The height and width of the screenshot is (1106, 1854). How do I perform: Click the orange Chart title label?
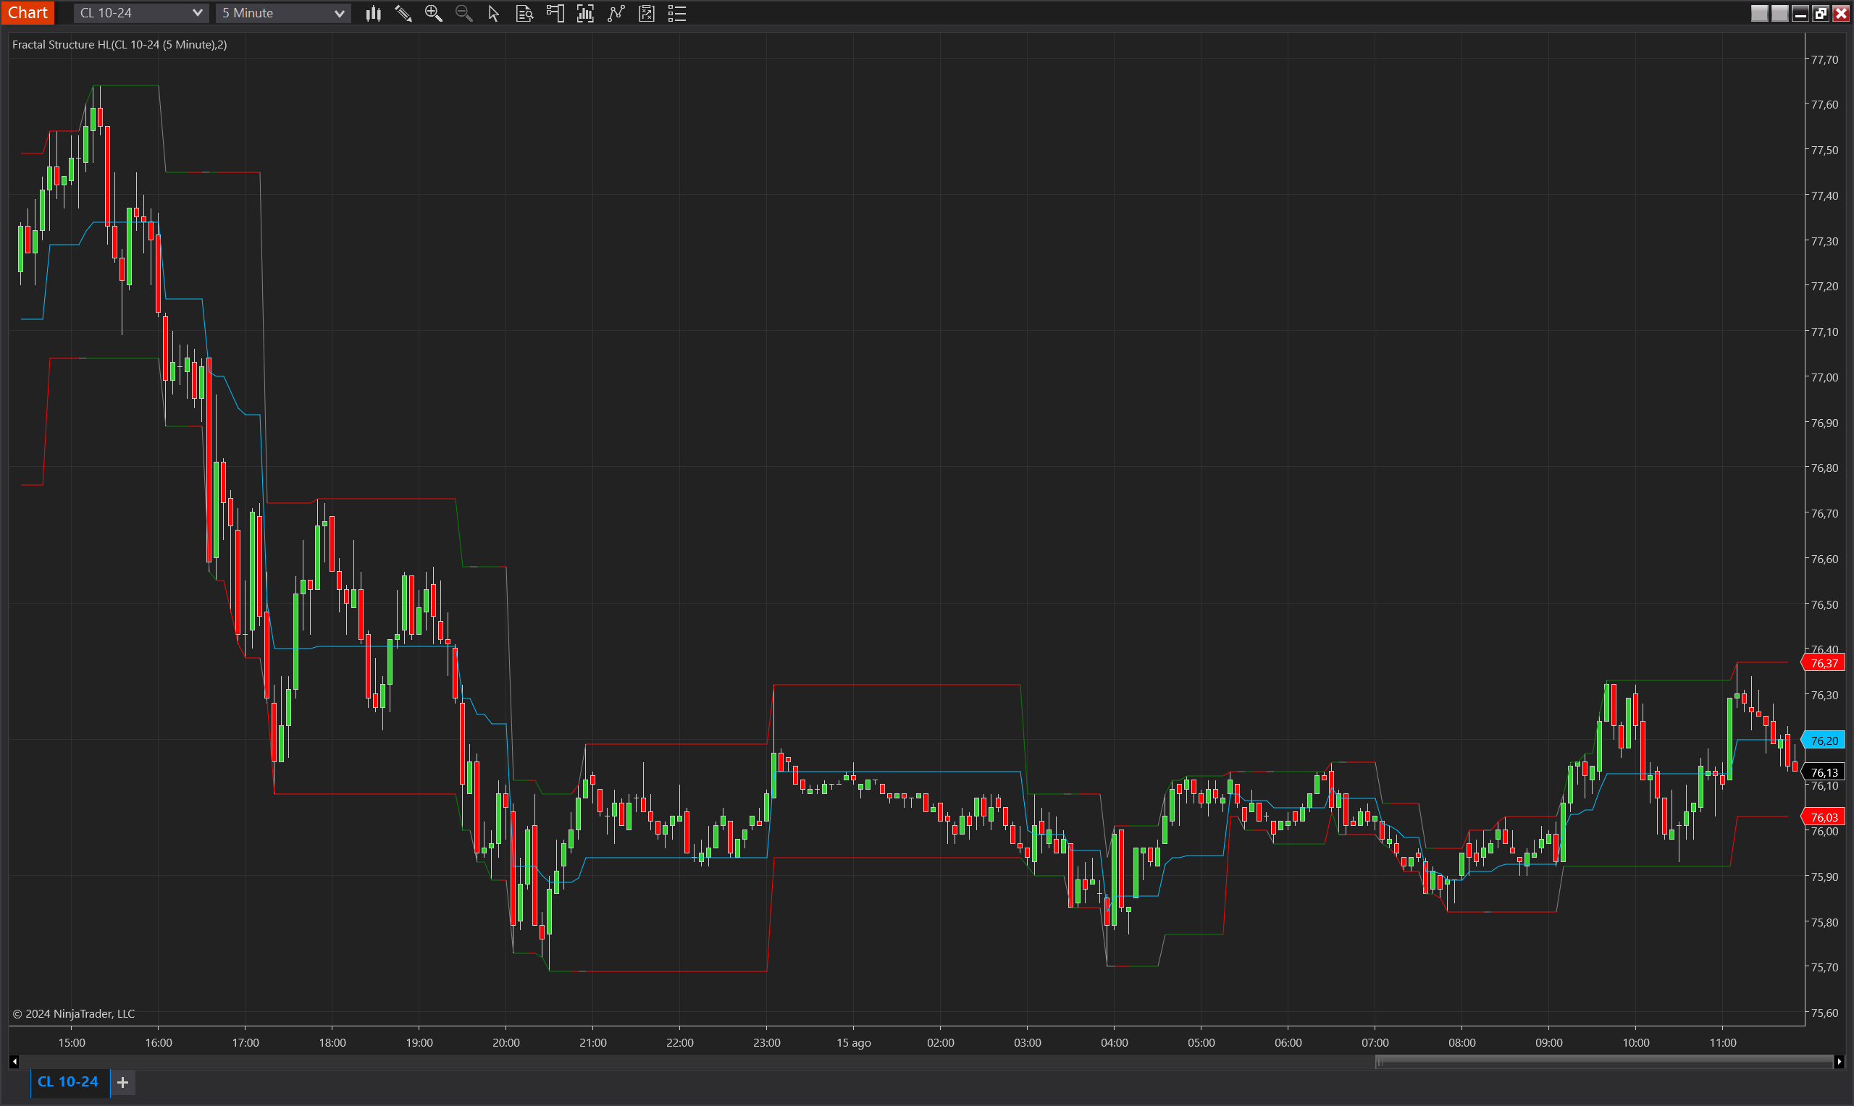(x=28, y=13)
